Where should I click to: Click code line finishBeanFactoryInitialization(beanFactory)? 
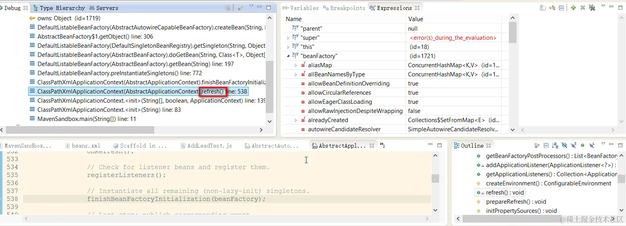(x=176, y=199)
